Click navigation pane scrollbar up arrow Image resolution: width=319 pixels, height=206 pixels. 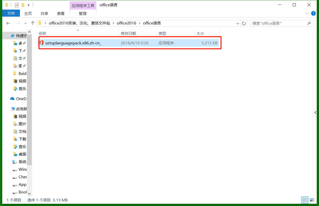[29, 32]
